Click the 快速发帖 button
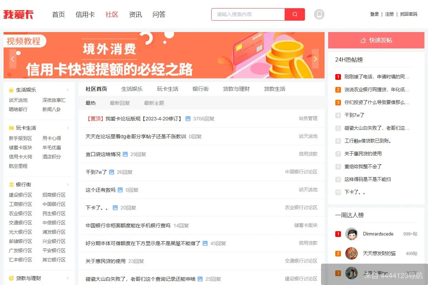The width and height of the screenshot is (428, 285). click(x=376, y=40)
